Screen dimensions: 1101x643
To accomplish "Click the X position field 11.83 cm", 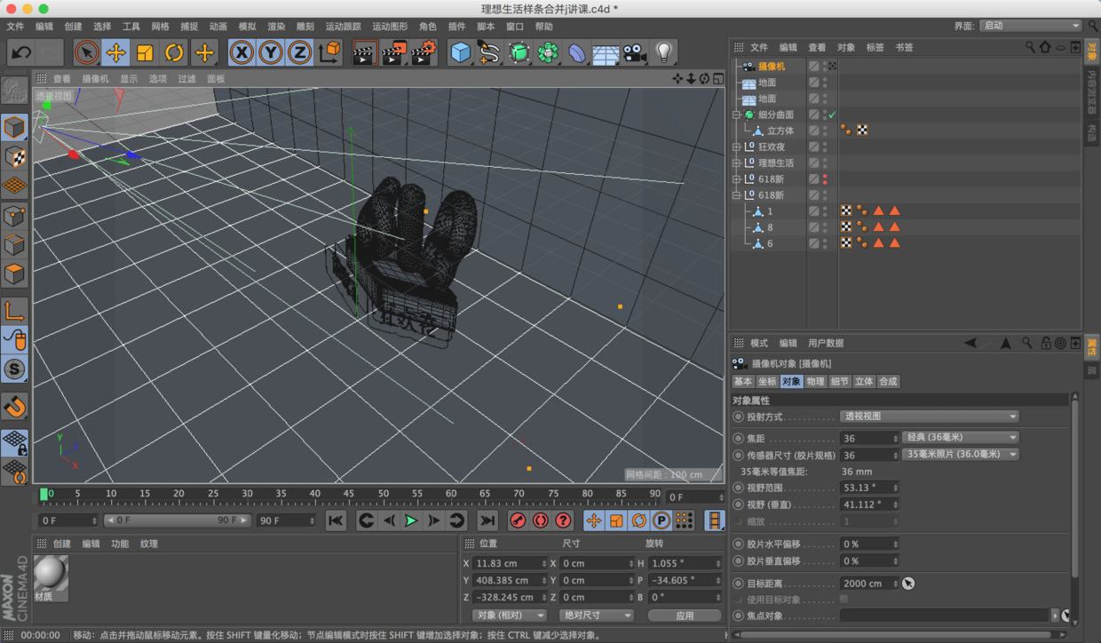I will pos(508,563).
